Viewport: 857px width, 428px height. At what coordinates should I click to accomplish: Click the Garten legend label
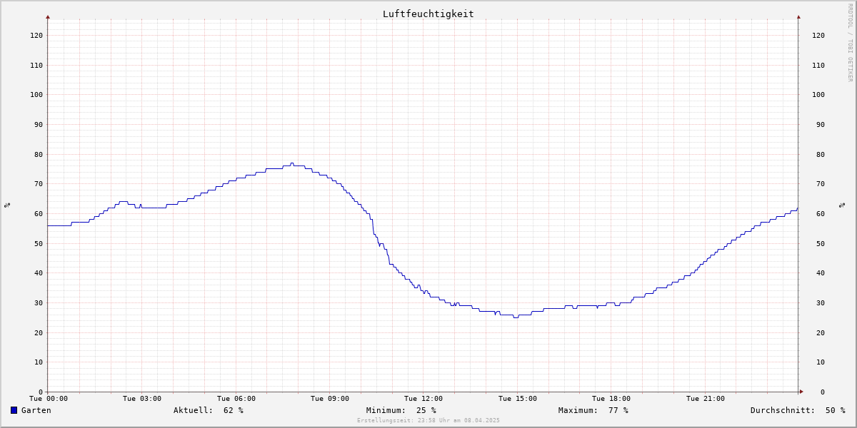36,410
